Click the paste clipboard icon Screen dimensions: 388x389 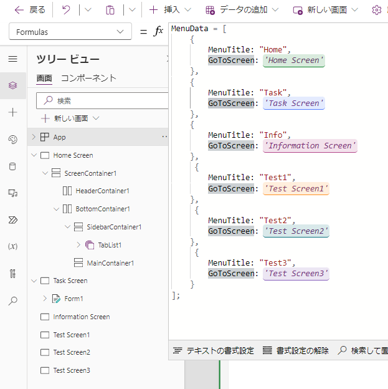(110, 10)
